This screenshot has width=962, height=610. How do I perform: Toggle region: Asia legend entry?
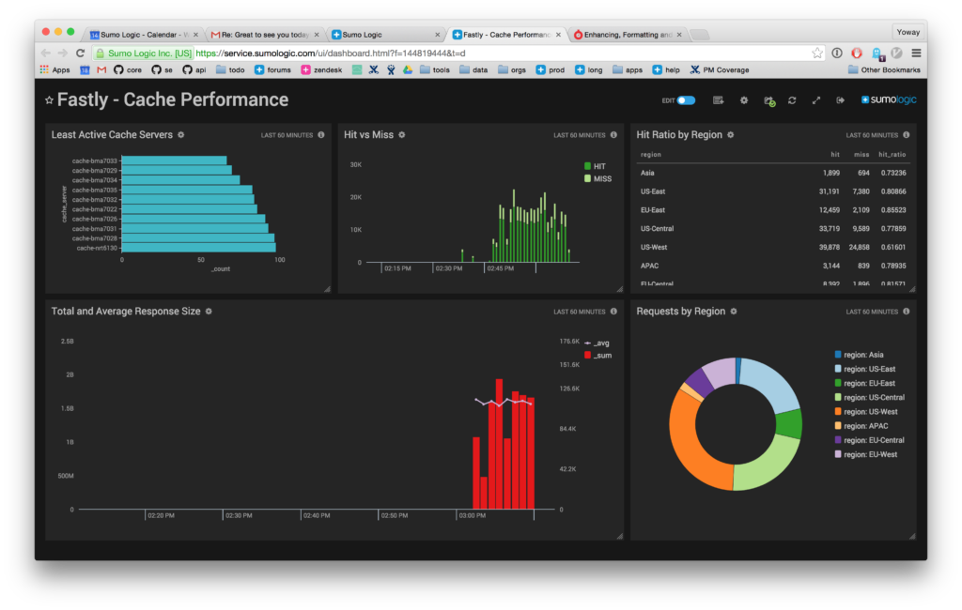click(x=859, y=355)
